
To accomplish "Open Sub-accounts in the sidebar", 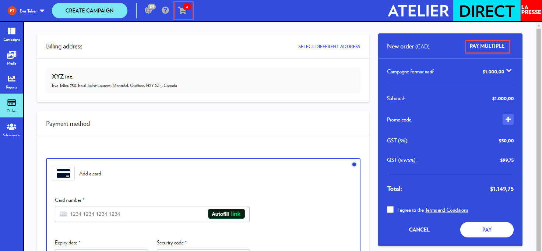I will coord(12,130).
